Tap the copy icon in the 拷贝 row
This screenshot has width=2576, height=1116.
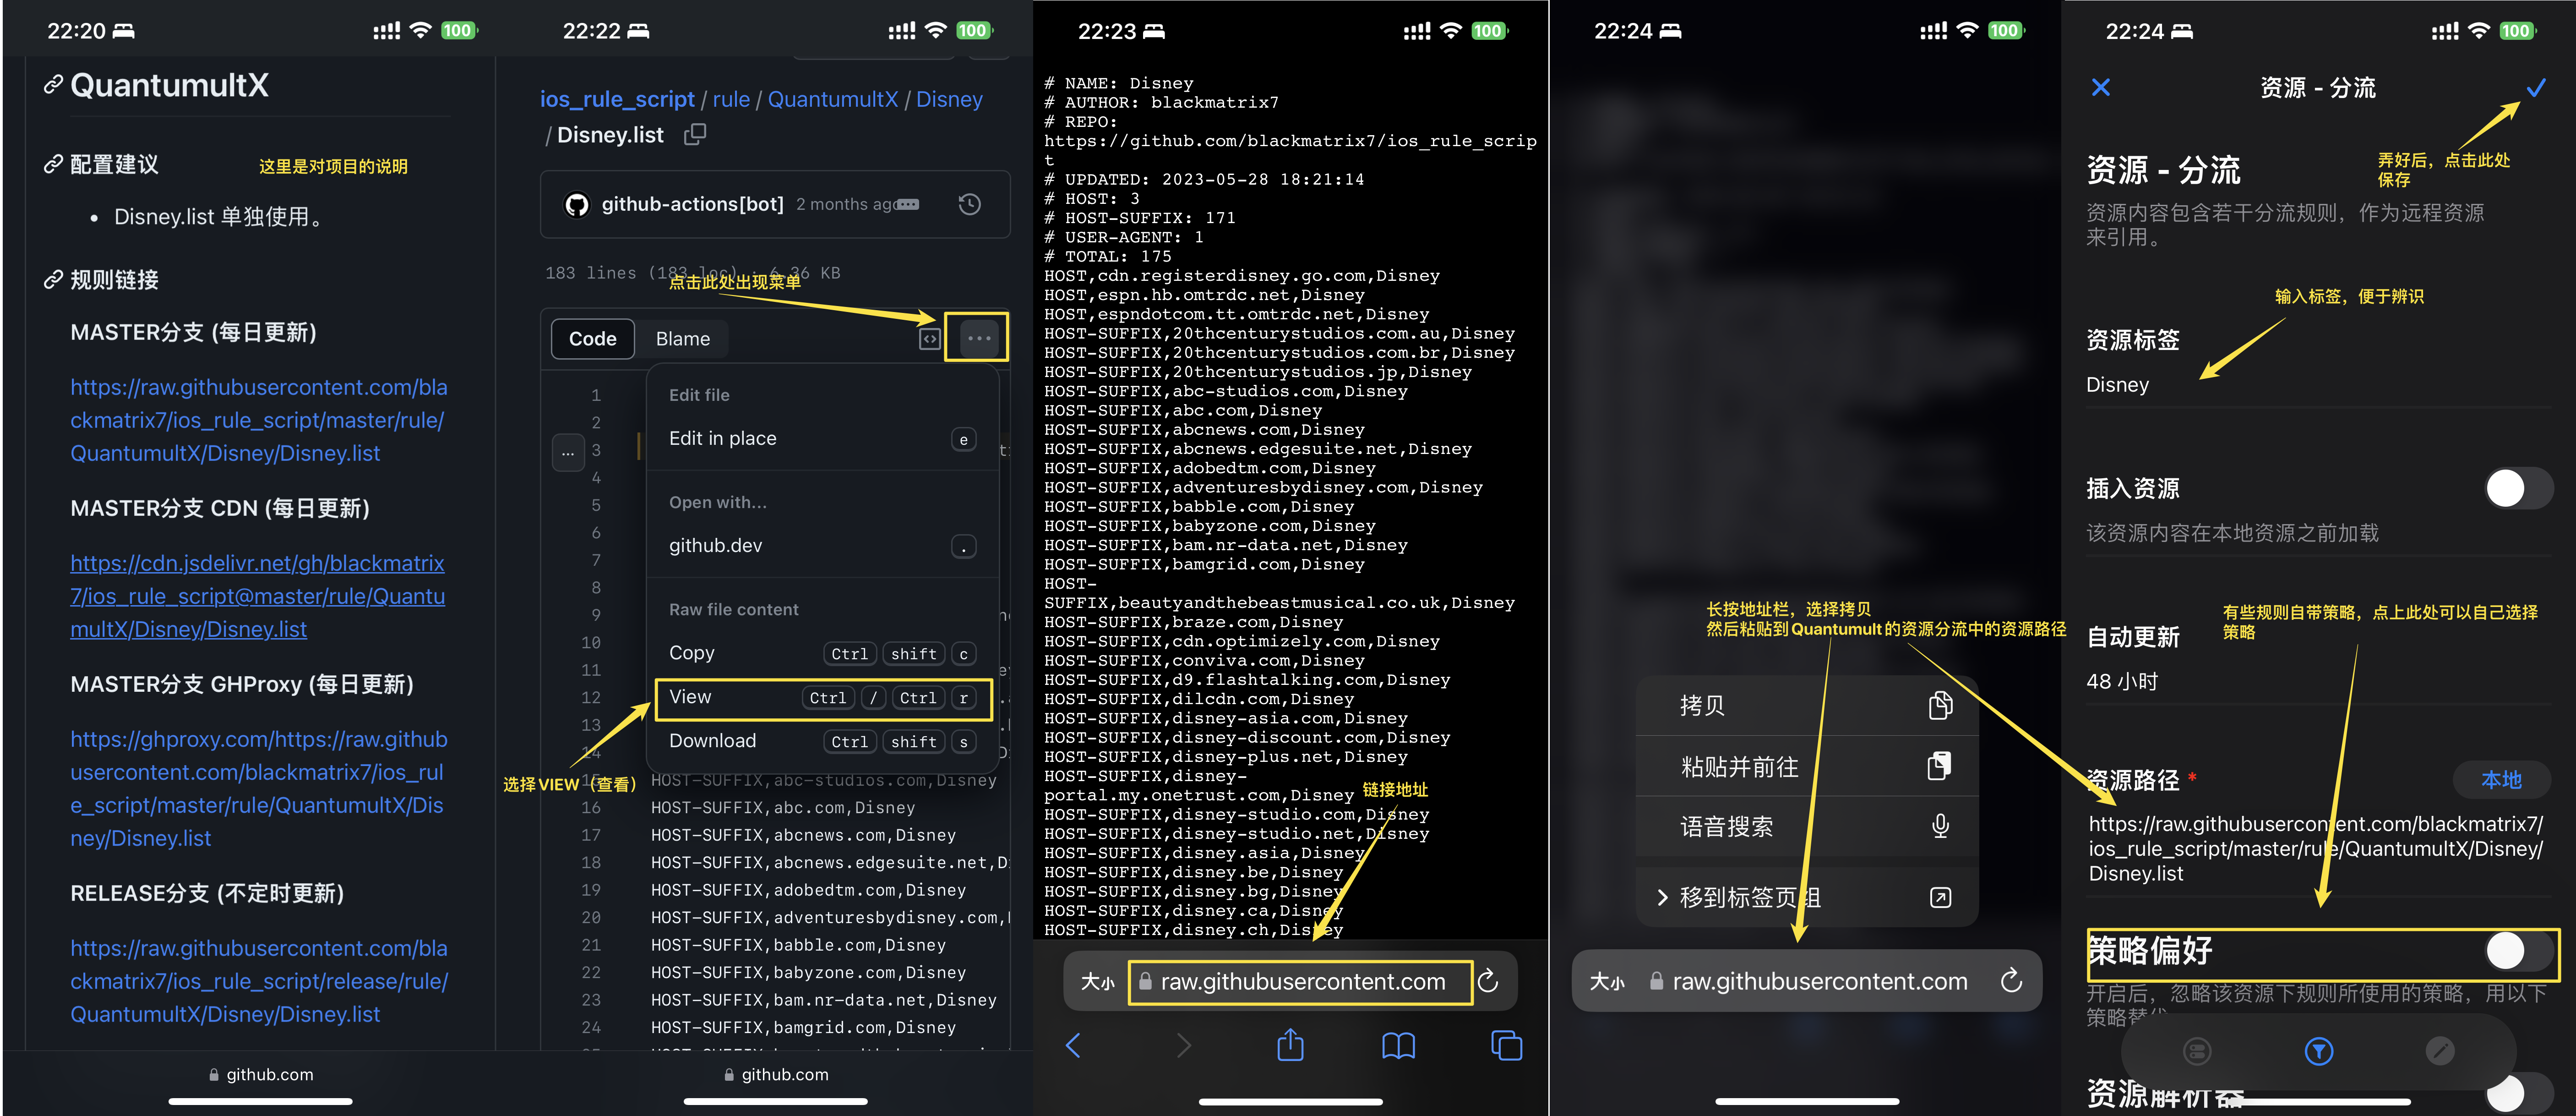(1940, 705)
